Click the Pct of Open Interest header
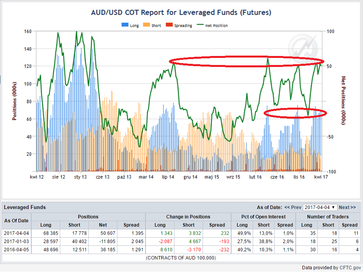The width and height of the screenshot is (363, 274). tap(263, 216)
